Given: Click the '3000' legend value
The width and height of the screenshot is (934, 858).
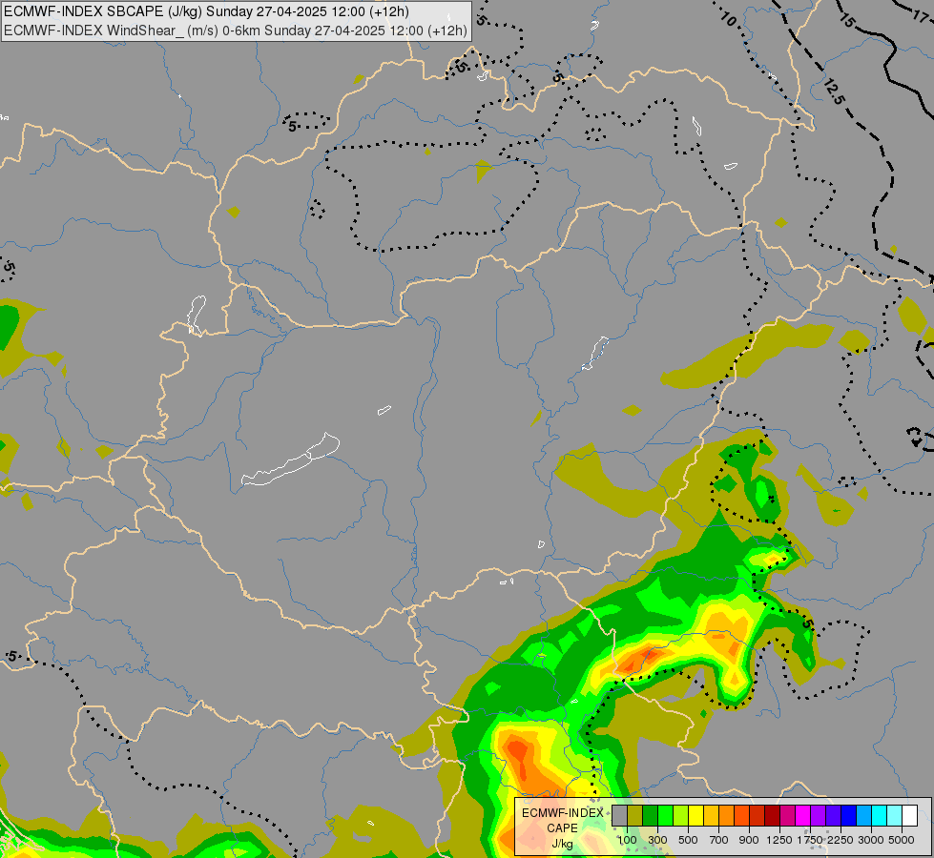Looking at the screenshot, I should 871,840.
